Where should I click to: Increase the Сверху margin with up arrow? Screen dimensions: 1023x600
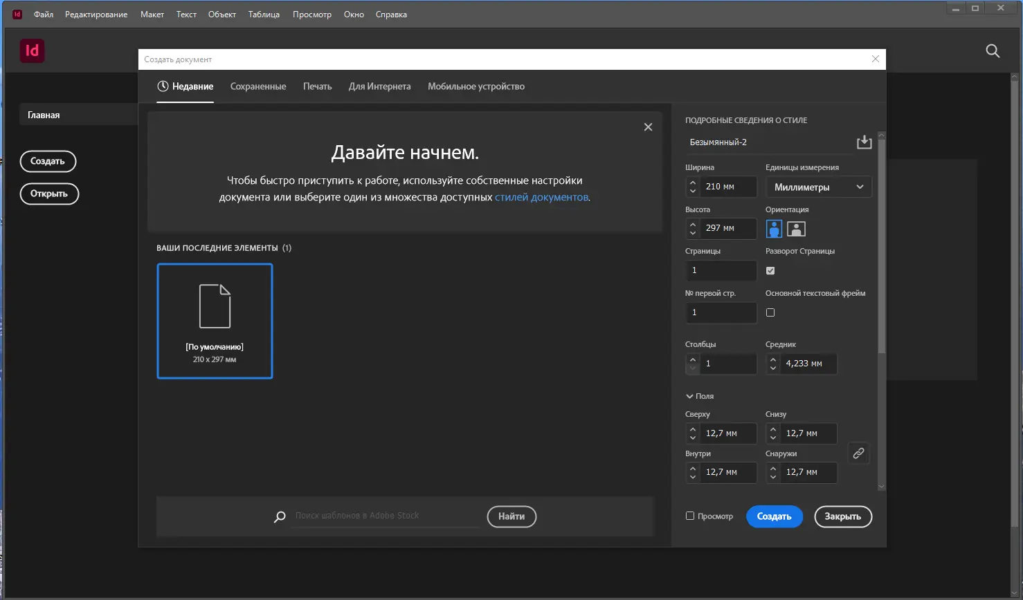[x=693, y=429]
